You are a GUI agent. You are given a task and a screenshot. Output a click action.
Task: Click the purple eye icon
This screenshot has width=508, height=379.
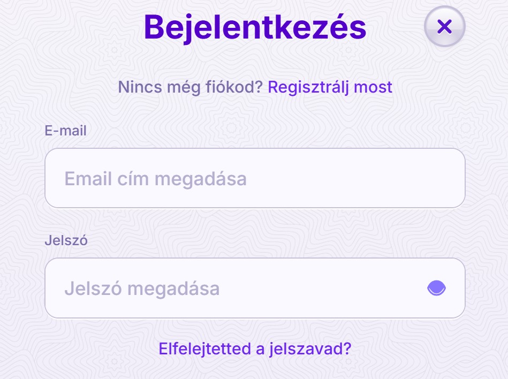[x=436, y=288]
